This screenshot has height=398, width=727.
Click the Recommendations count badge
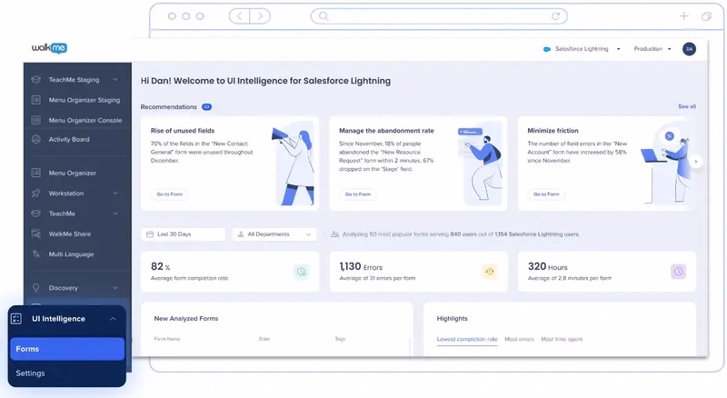click(207, 106)
